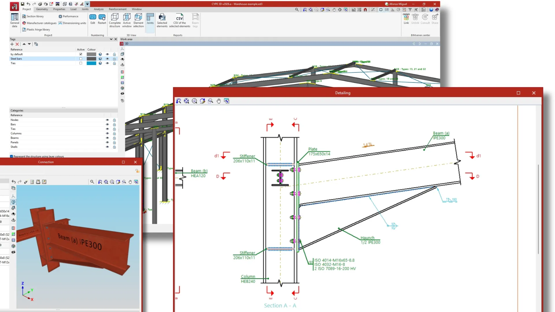Image resolution: width=555 pixels, height=312 pixels.
Task: Delete tag with red X icon
Action: (x=17, y=44)
